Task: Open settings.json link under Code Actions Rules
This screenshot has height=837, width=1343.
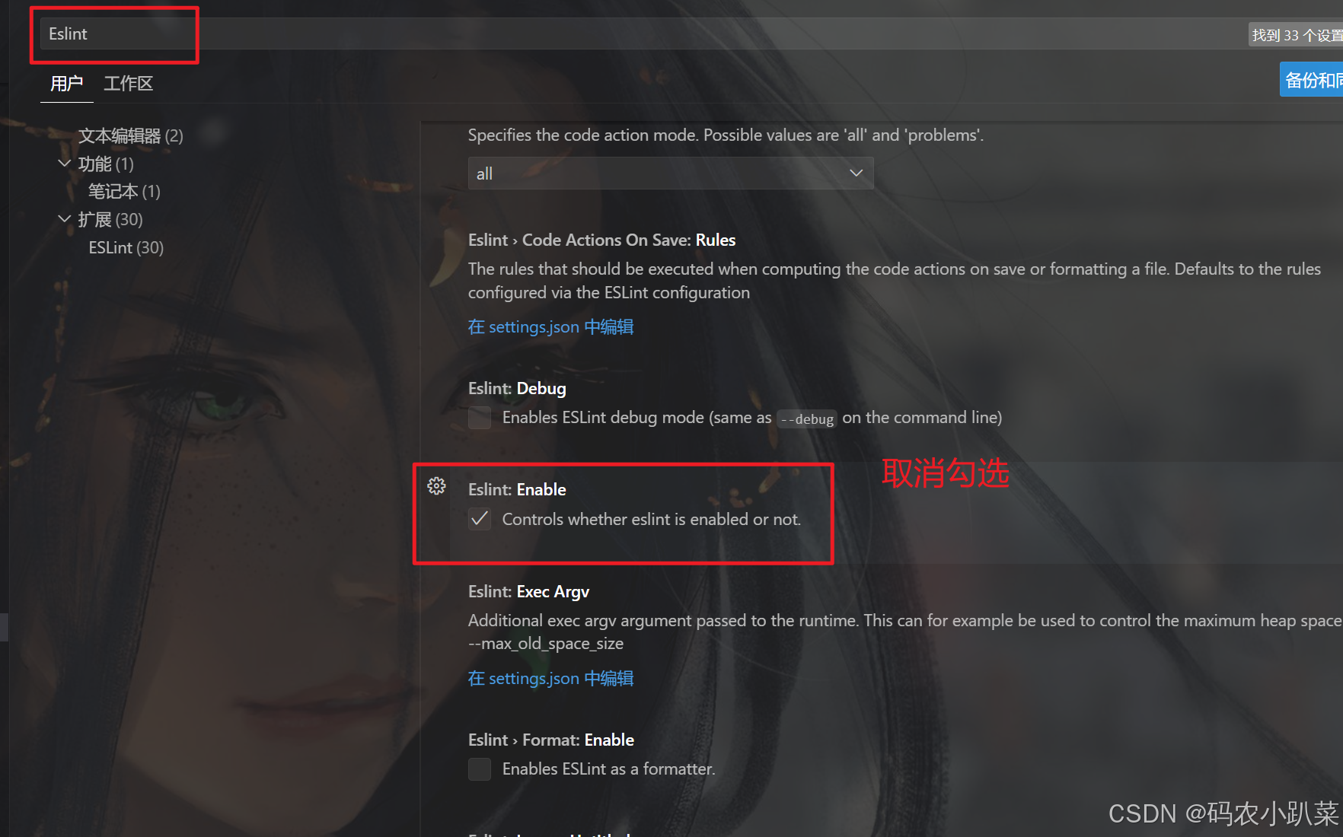Action: pos(550,327)
